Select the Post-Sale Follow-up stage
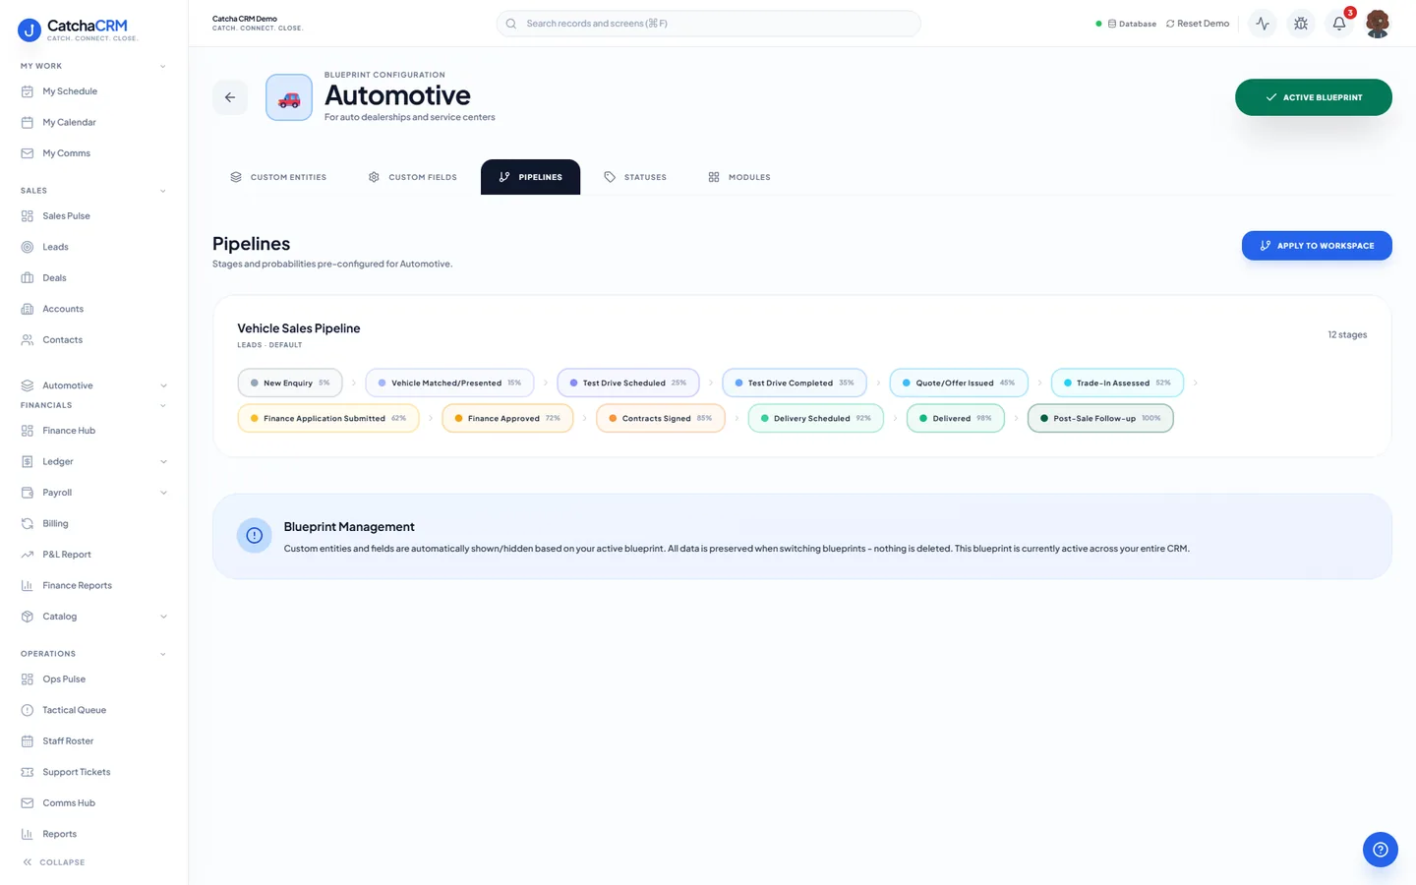Image resolution: width=1416 pixels, height=885 pixels. (1100, 418)
